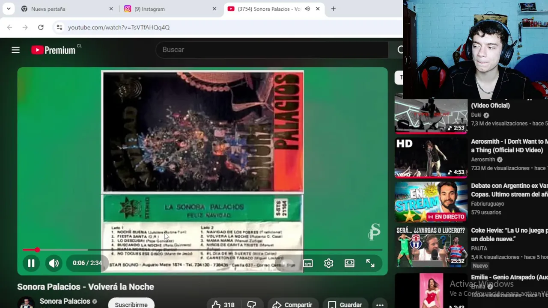Open the YouTube hamburger guide menu
This screenshot has height=308, width=548.
coord(15,50)
